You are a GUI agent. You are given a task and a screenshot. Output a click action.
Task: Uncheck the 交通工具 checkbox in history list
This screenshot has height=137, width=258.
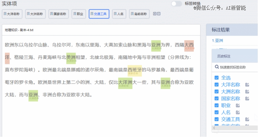217,119
